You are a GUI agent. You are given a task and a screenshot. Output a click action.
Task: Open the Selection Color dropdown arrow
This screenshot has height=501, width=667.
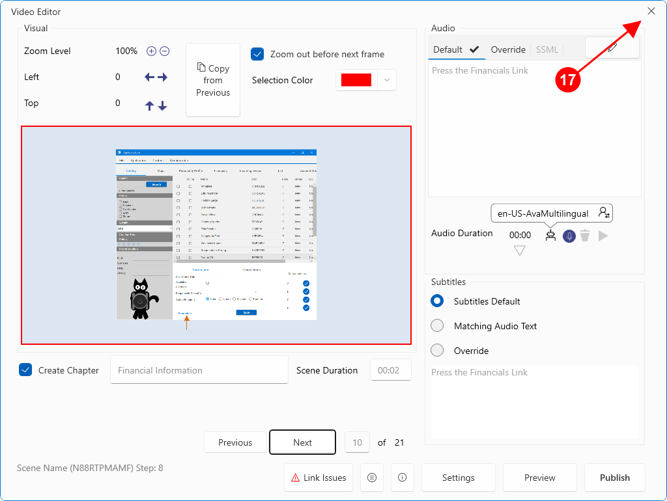tap(387, 80)
